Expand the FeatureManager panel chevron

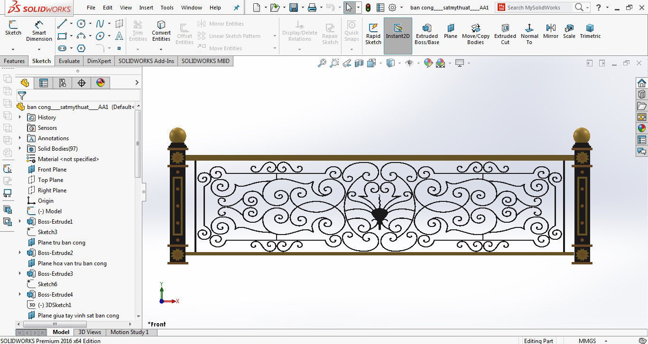click(137, 83)
